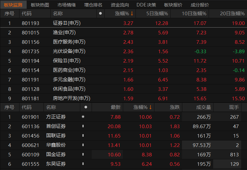This screenshot has height=170, width=247.
Task: Toggle sort on stock list 涨幅% column
Action: 143,107
